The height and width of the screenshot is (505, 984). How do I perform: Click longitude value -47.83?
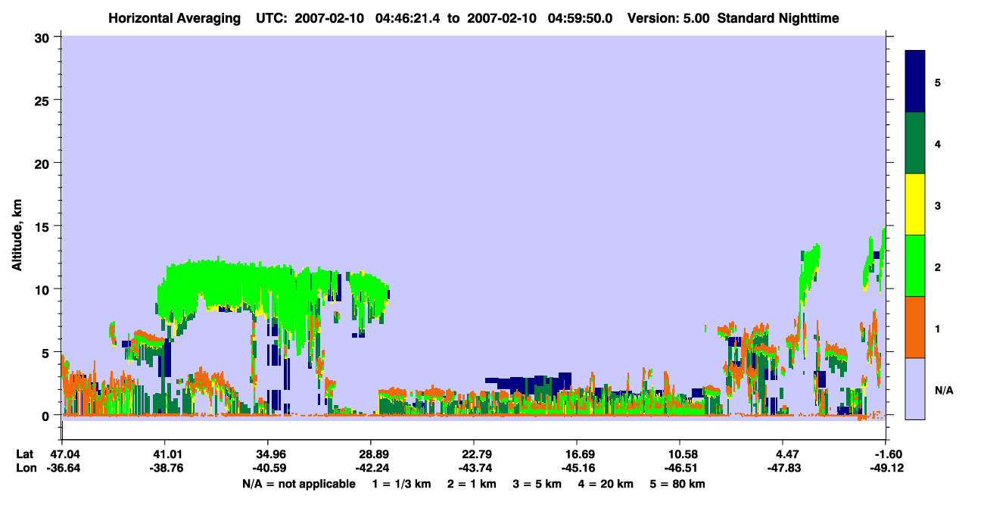pyautogui.click(x=783, y=468)
